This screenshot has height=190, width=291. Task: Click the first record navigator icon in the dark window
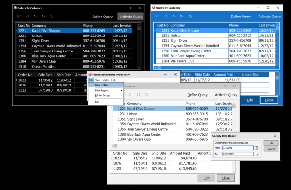pyautogui.click(x=19, y=17)
